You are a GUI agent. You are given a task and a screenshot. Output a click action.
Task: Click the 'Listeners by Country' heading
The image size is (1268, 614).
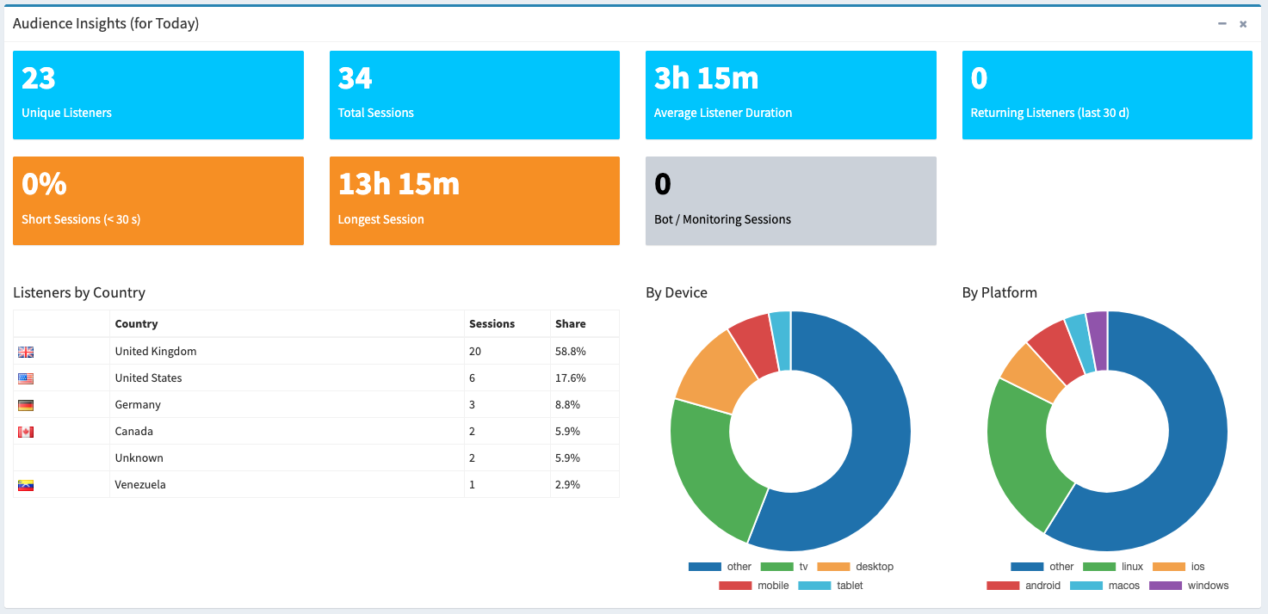click(x=79, y=292)
